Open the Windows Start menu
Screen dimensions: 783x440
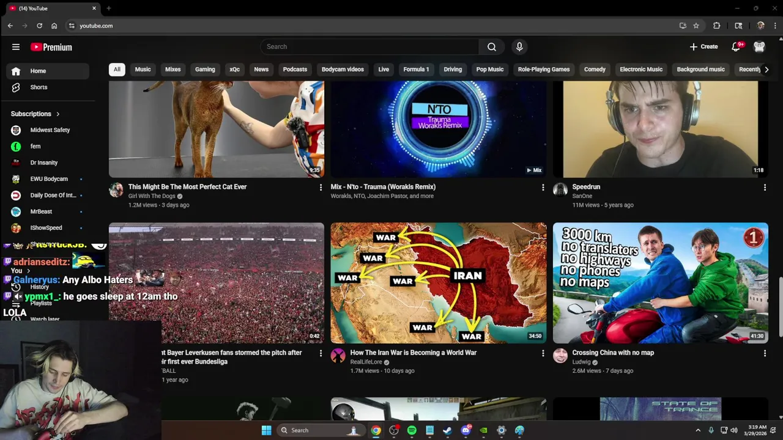point(266,430)
